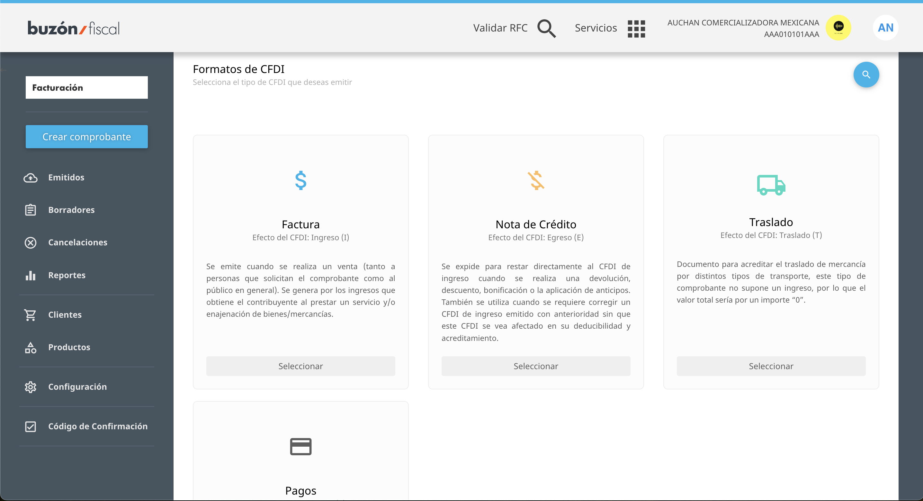Open the Reportes menu item

pos(67,275)
